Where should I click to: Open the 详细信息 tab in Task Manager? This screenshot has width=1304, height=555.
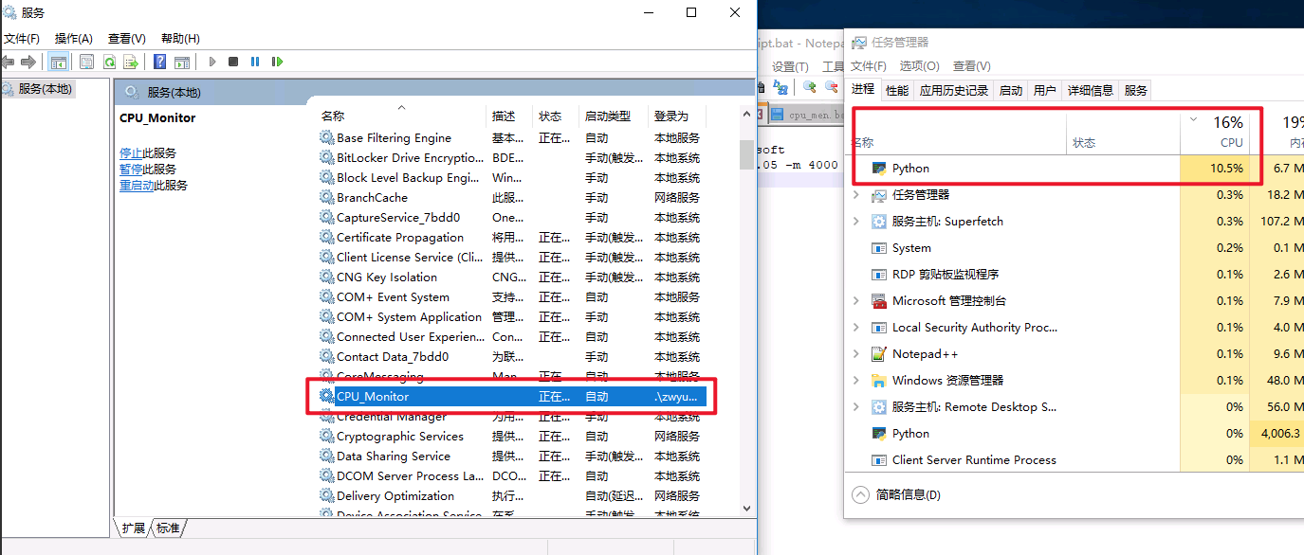pos(1090,91)
